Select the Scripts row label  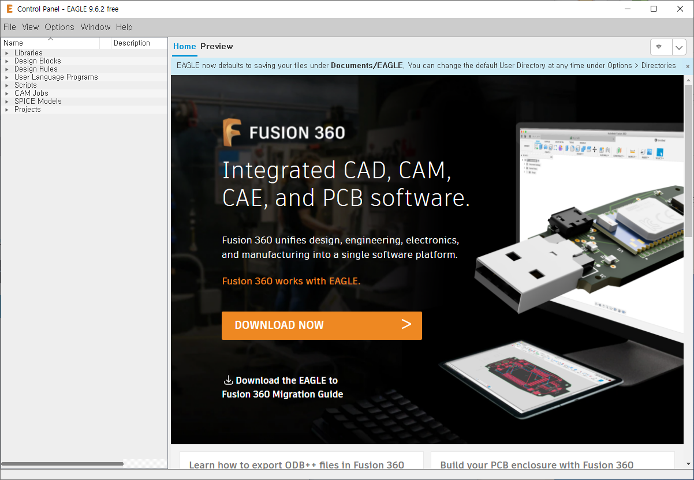click(25, 85)
